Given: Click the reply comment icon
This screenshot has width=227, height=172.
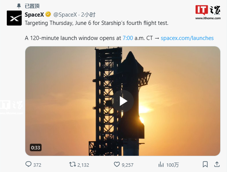Looking at the screenshot, I should (x=28, y=164).
